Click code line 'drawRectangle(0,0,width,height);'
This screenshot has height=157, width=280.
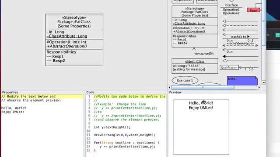click(x=125, y=135)
